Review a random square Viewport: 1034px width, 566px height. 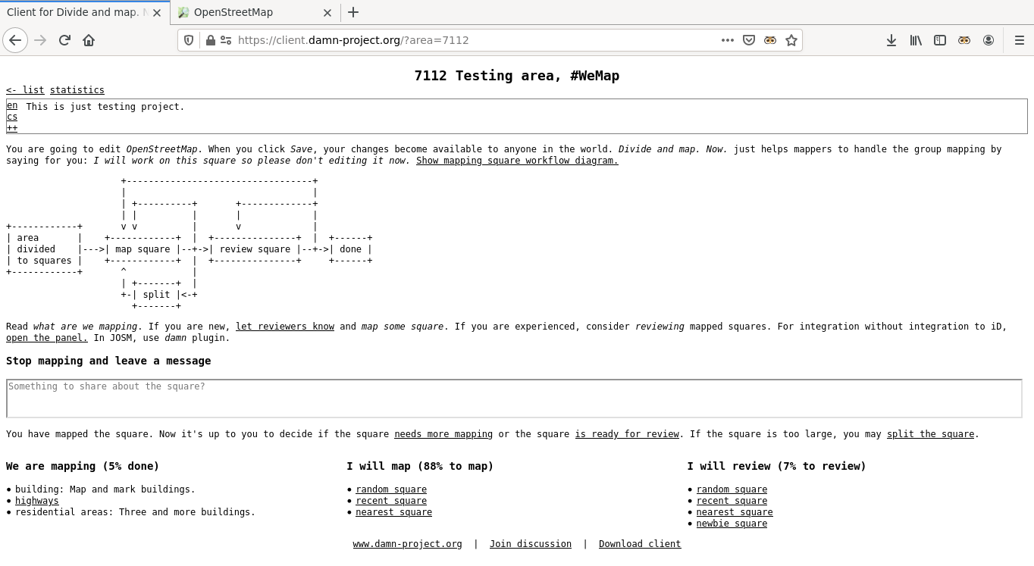pos(732,489)
